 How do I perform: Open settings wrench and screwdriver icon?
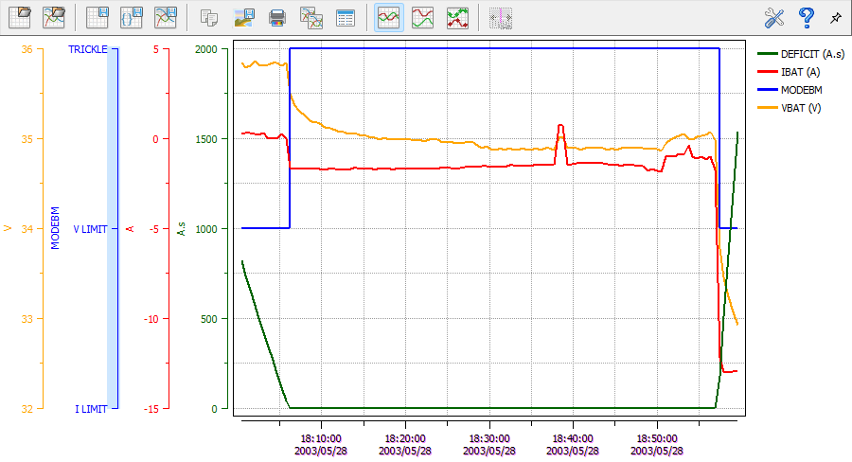coord(774,17)
